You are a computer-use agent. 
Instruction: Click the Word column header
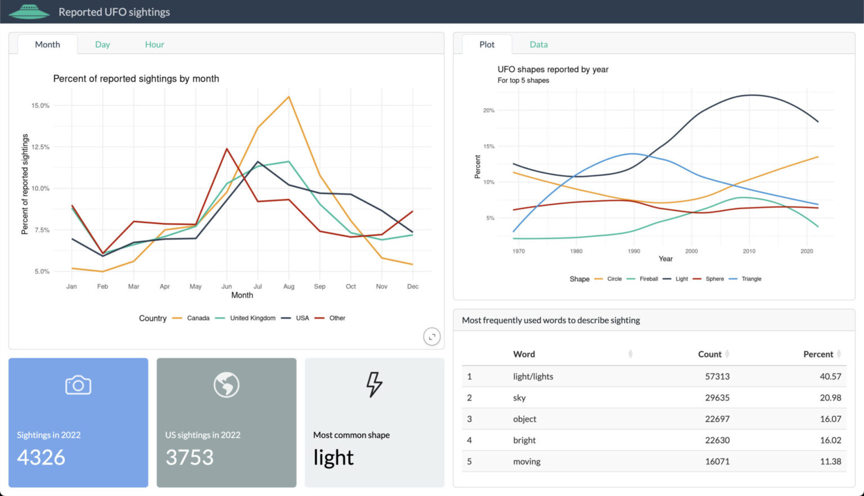(524, 354)
